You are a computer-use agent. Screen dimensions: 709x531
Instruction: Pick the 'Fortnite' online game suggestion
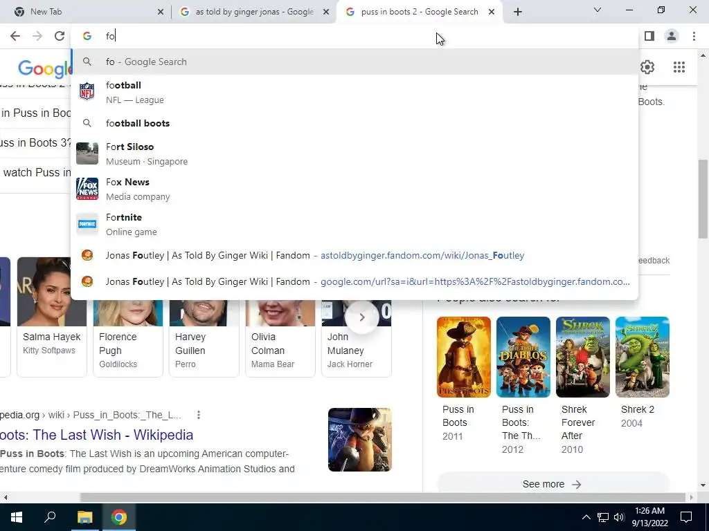354,224
